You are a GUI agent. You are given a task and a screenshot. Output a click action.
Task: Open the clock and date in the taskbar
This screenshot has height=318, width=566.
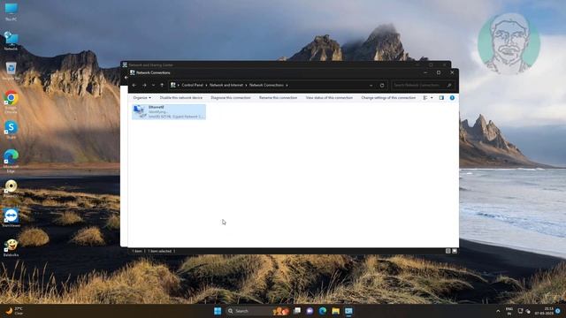545,311
